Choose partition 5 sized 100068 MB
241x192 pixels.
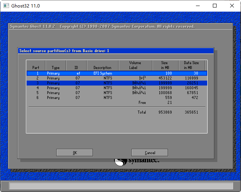click(x=116, y=93)
